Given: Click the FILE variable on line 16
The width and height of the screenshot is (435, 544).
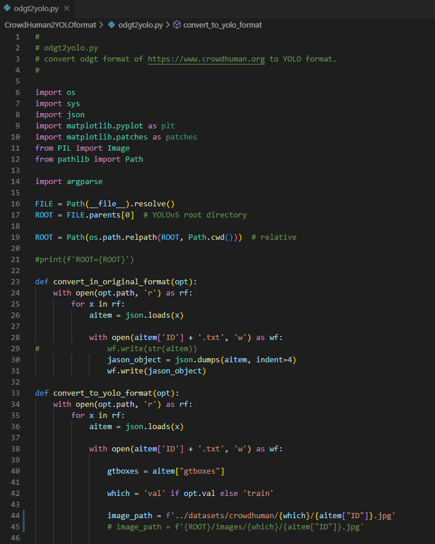Looking at the screenshot, I should [44, 203].
